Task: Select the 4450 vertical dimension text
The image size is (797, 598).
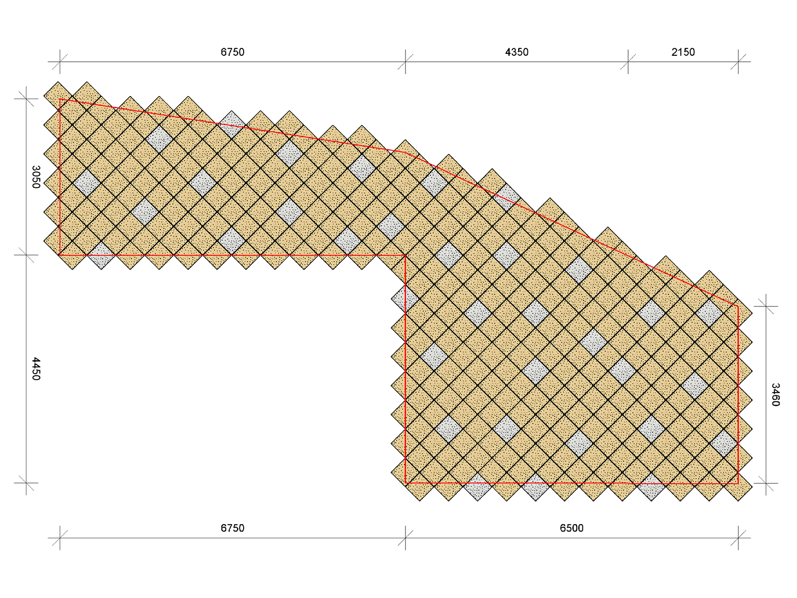Action: pyautogui.click(x=36, y=369)
